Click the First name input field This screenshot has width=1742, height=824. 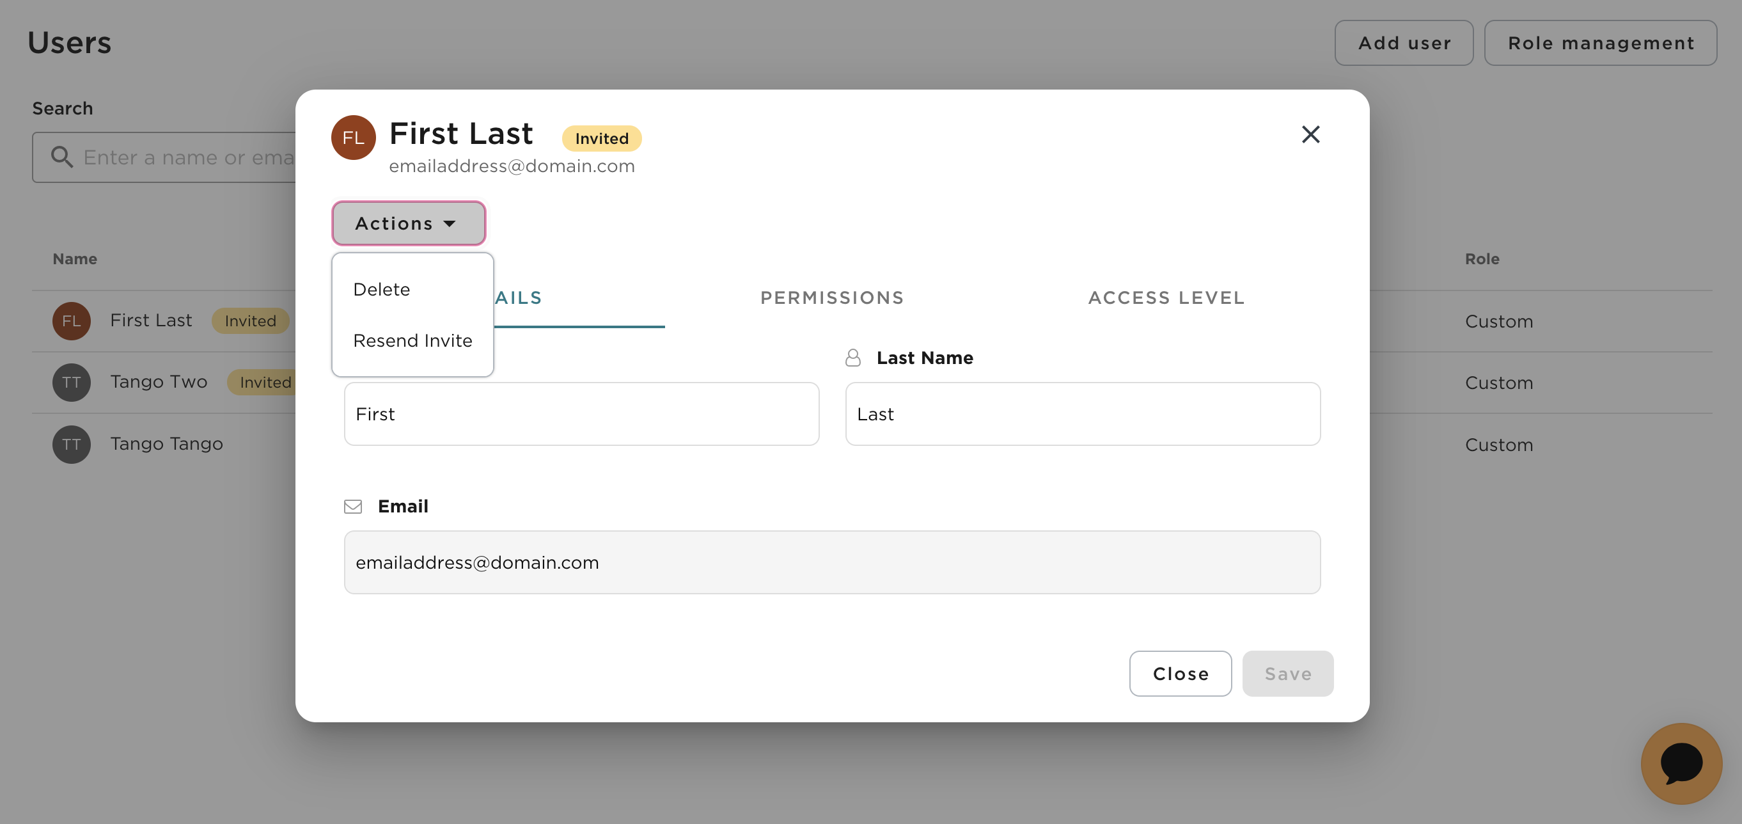pos(581,413)
